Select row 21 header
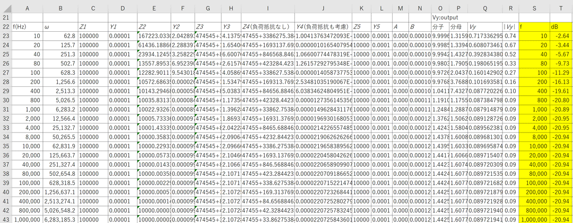573x223 pixels. pyautogui.click(x=6, y=17)
